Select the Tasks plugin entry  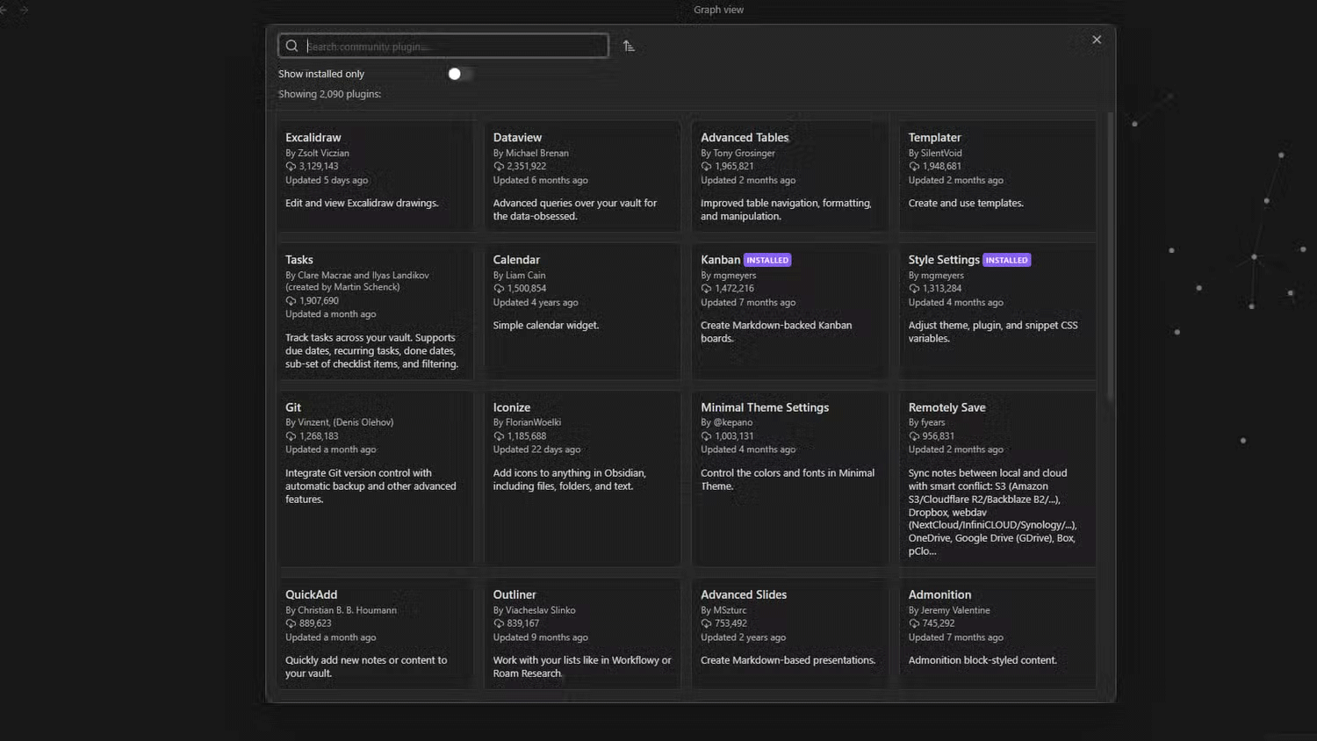374,312
